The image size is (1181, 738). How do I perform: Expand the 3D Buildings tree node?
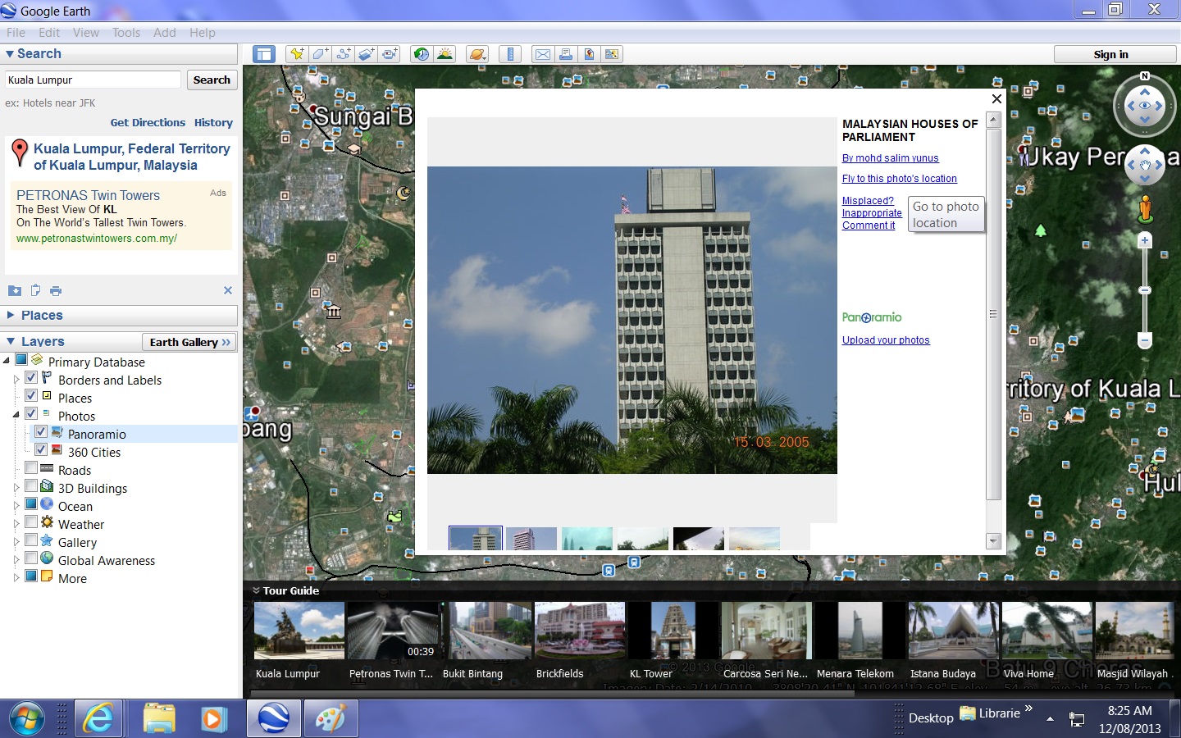pos(16,488)
